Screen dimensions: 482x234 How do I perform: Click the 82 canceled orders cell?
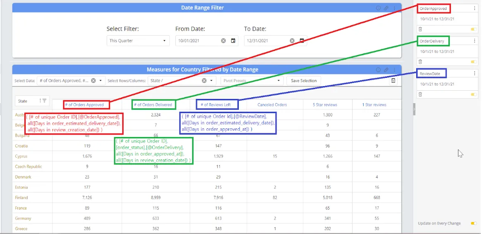(275, 198)
